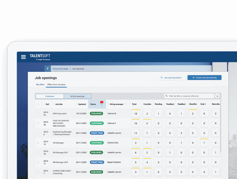Click the back arrow in breadcrumb bar
Screen dimensions: 237x179
click(x=48, y=69)
